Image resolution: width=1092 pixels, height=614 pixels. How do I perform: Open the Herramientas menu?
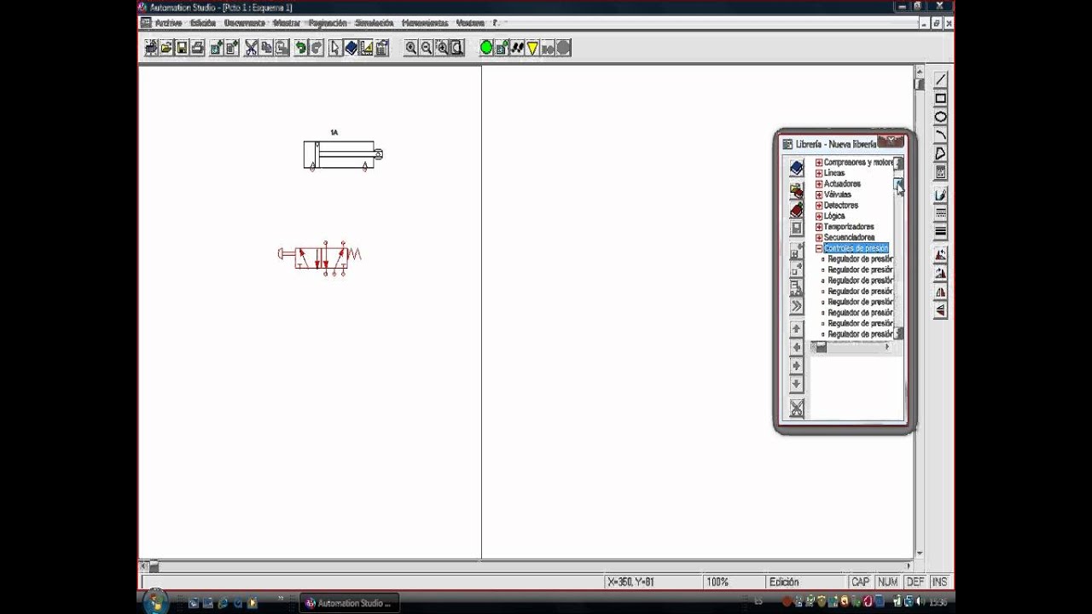coord(425,23)
